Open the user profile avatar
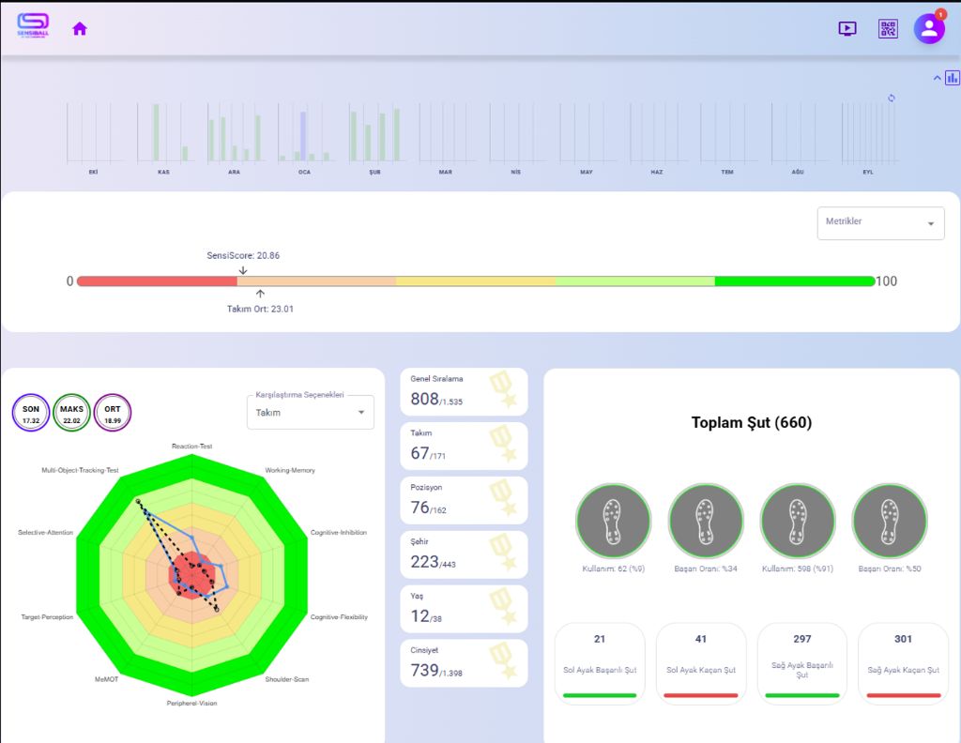 pos(929,28)
